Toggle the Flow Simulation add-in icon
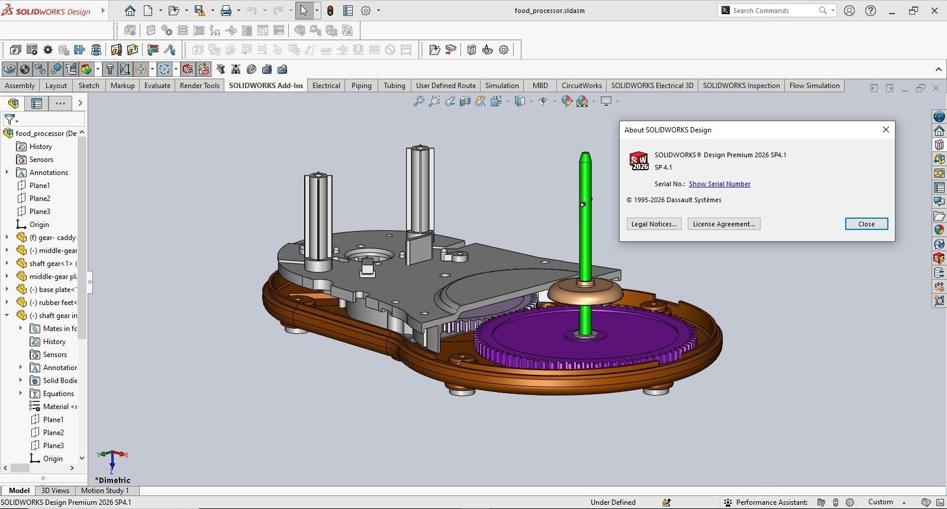947x509 pixels. click(x=141, y=69)
